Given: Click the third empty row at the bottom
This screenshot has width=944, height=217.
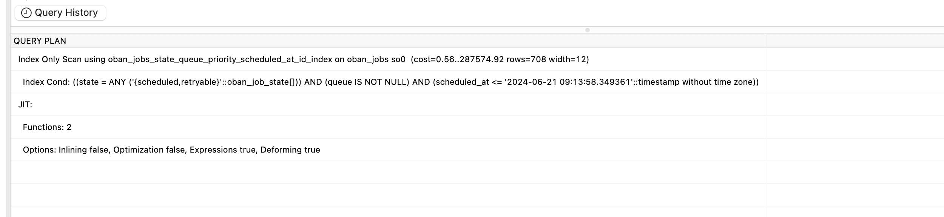Looking at the screenshot, I should click(389, 212).
